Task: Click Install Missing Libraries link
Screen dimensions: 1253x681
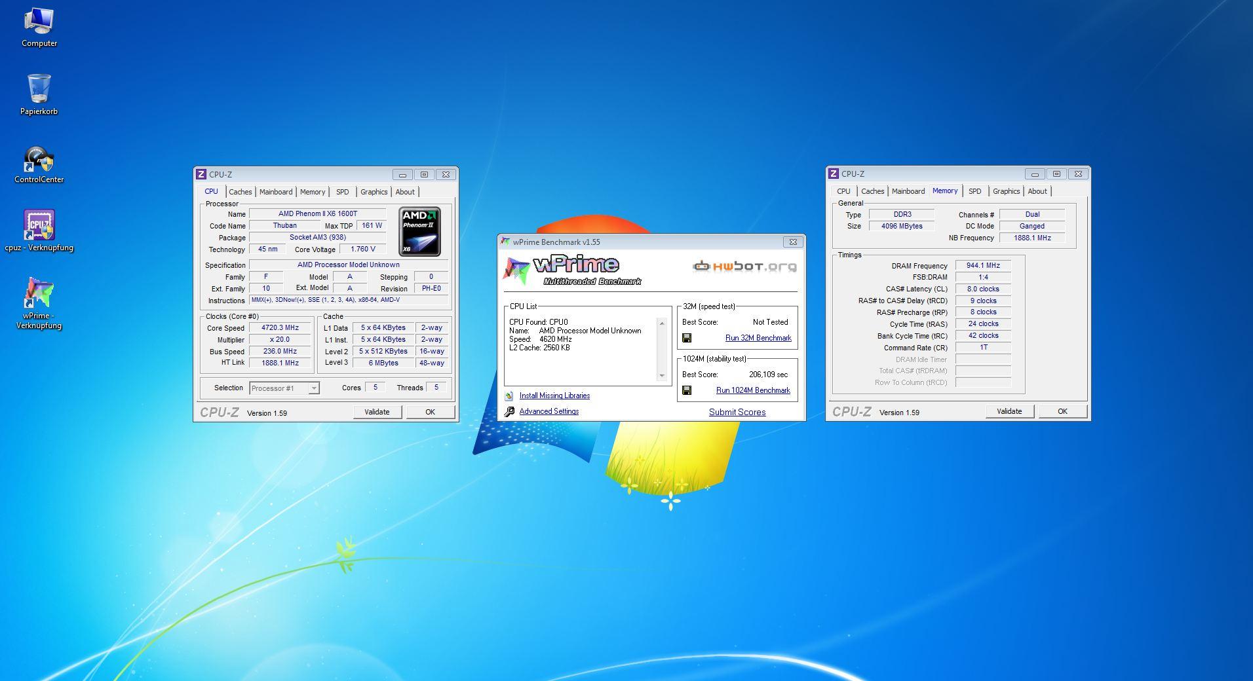Action: tap(554, 396)
